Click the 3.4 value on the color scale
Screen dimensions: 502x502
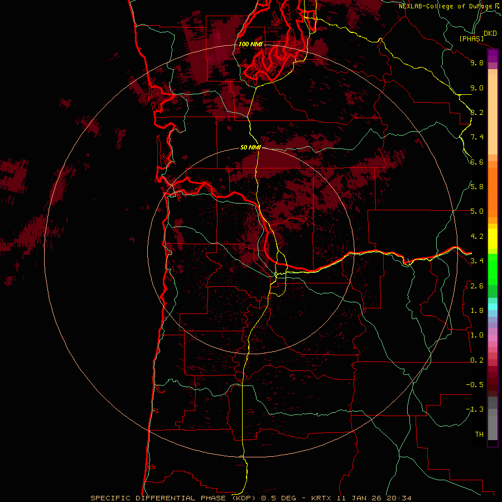tap(477, 261)
